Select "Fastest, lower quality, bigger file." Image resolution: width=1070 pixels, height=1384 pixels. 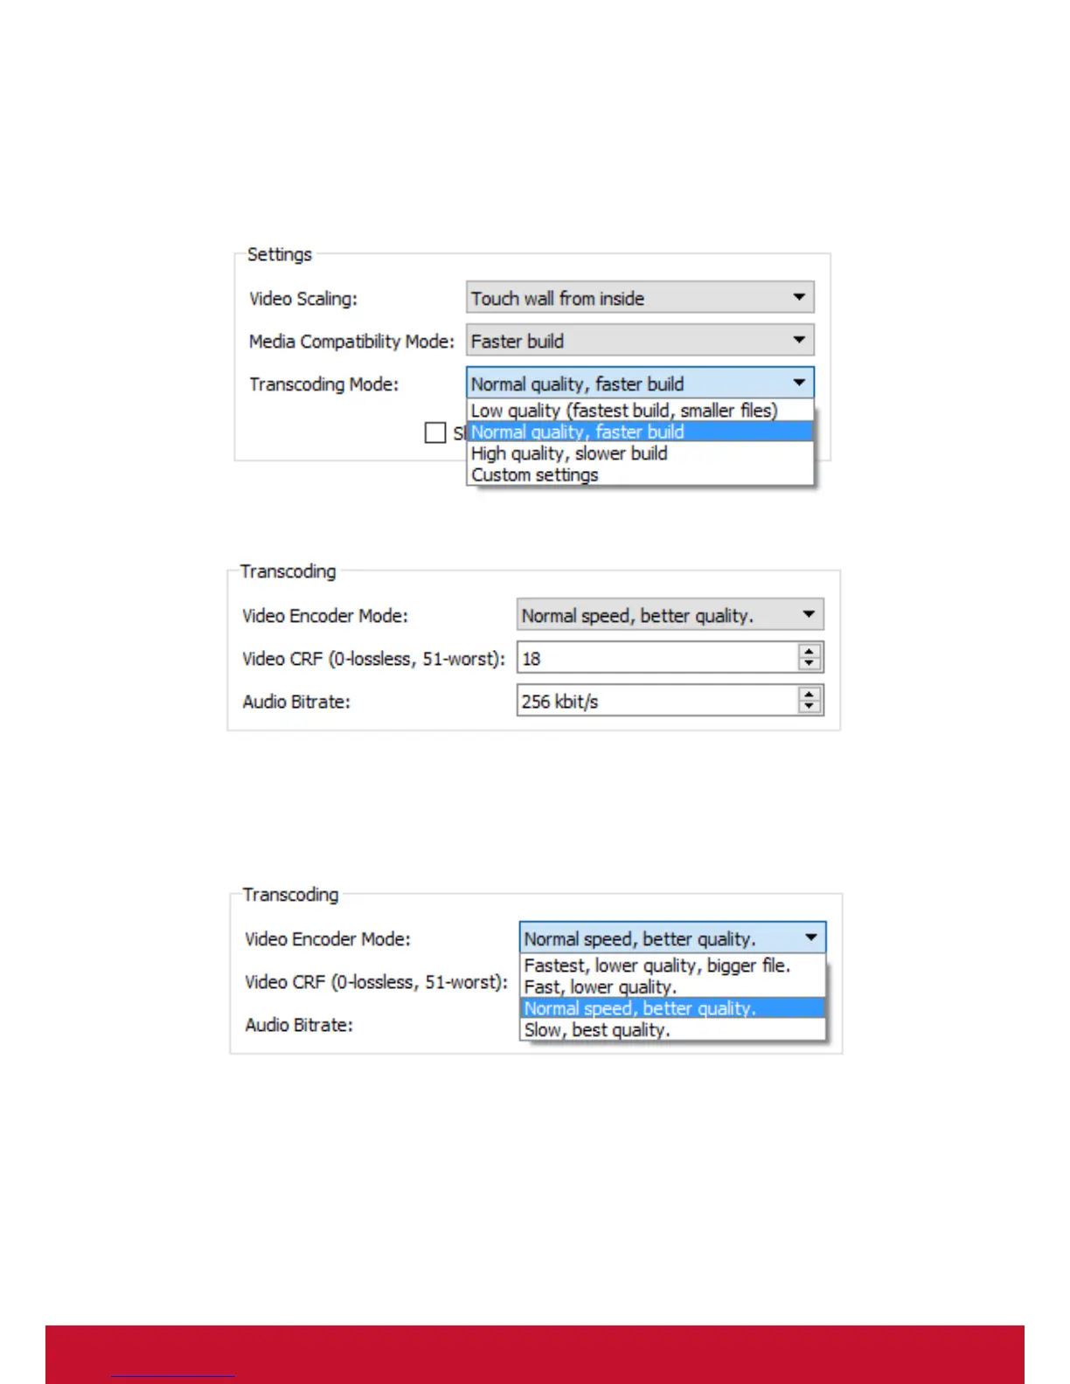[657, 965]
